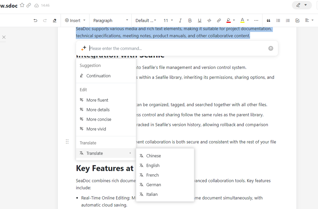Open more formatting options ellipsis
Viewport: 318px width, 209px height.
[256, 20]
